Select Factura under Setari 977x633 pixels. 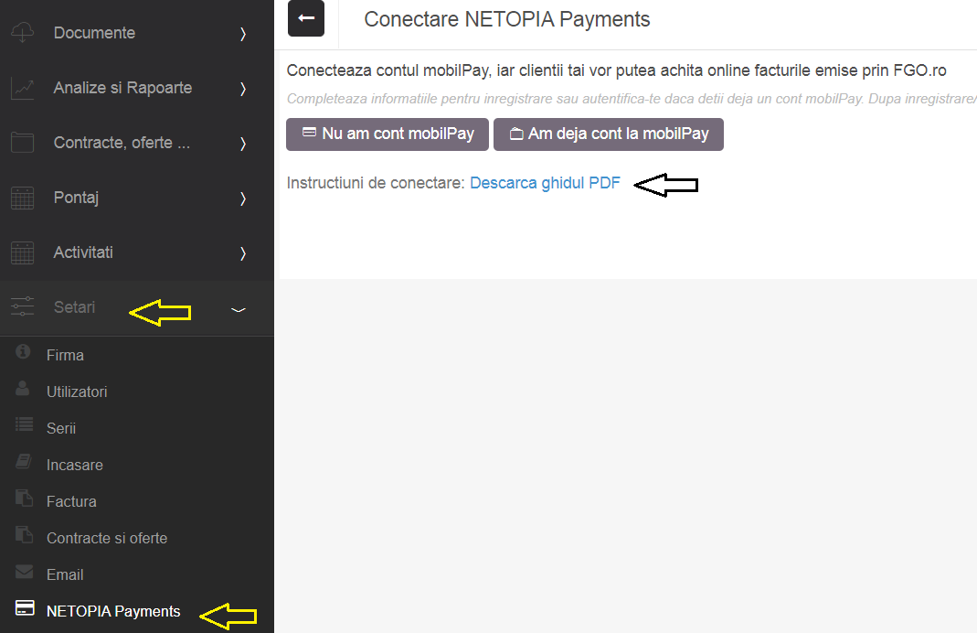(x=71, y=501)
